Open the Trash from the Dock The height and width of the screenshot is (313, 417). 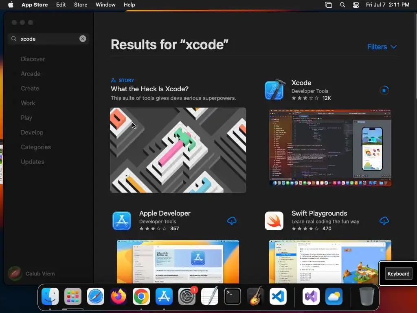click(367, 296)
